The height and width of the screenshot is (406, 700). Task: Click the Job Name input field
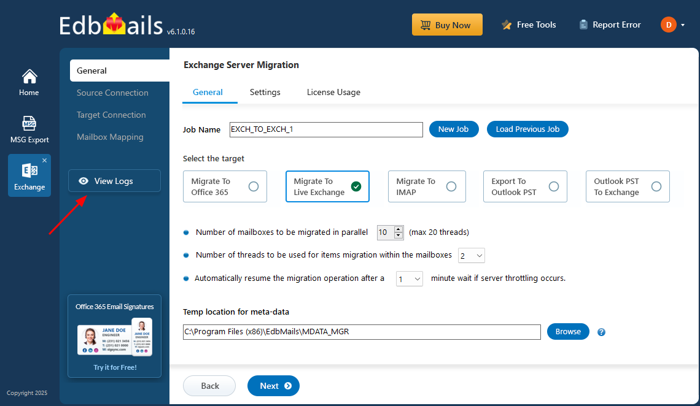326,129
